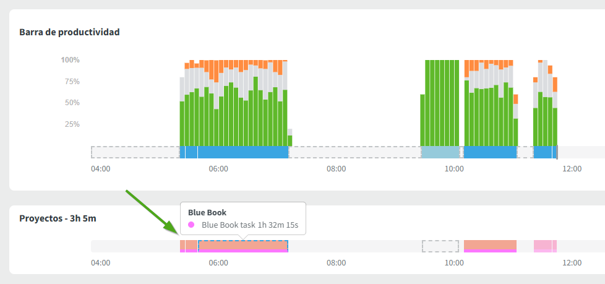This screenshot has height=284, width=605.
Task: Click the dashed idle segment starting at 04:00
Action: [135, 152]
